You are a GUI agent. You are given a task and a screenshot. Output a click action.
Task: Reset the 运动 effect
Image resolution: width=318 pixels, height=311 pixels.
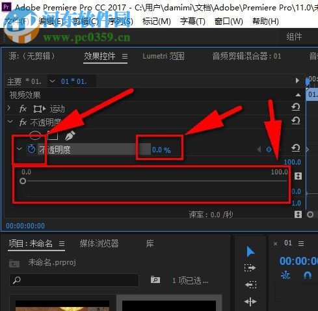(296, 107)
